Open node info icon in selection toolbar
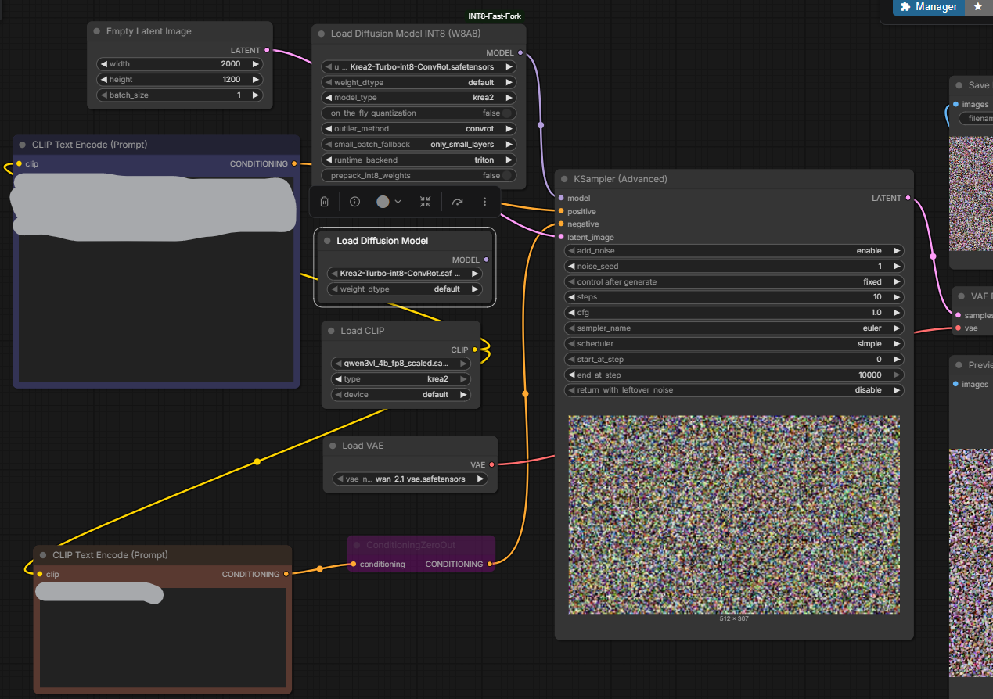 point(354,202)
